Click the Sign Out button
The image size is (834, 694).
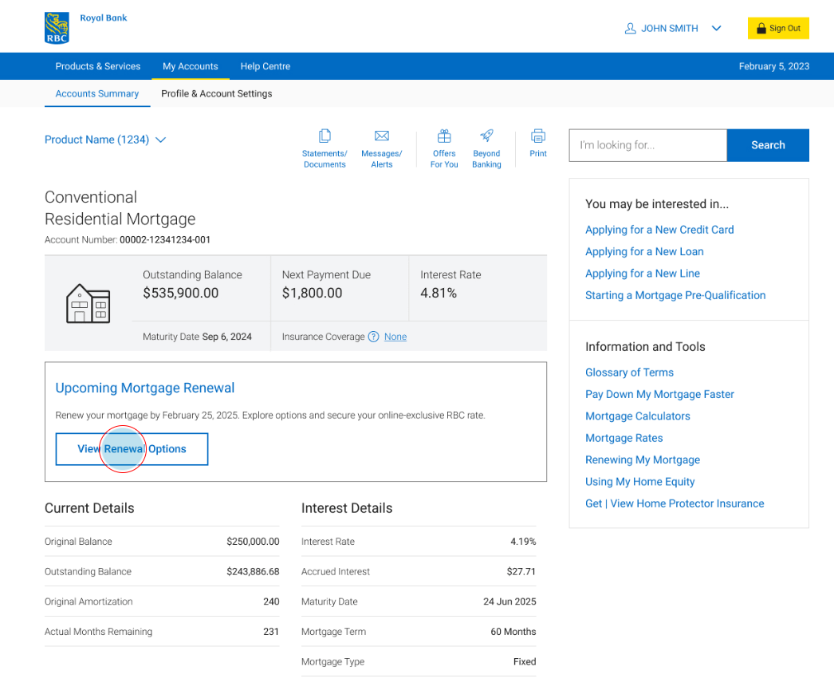click(x=778, y=28)
